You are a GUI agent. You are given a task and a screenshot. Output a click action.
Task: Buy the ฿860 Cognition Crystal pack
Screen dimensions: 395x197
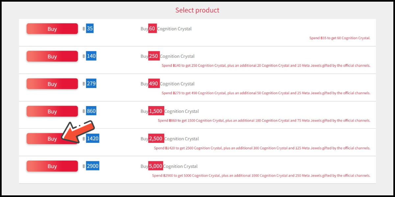click(x=52, y=111)
